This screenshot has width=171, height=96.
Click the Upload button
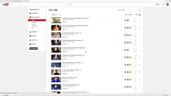tap(158, 5)
